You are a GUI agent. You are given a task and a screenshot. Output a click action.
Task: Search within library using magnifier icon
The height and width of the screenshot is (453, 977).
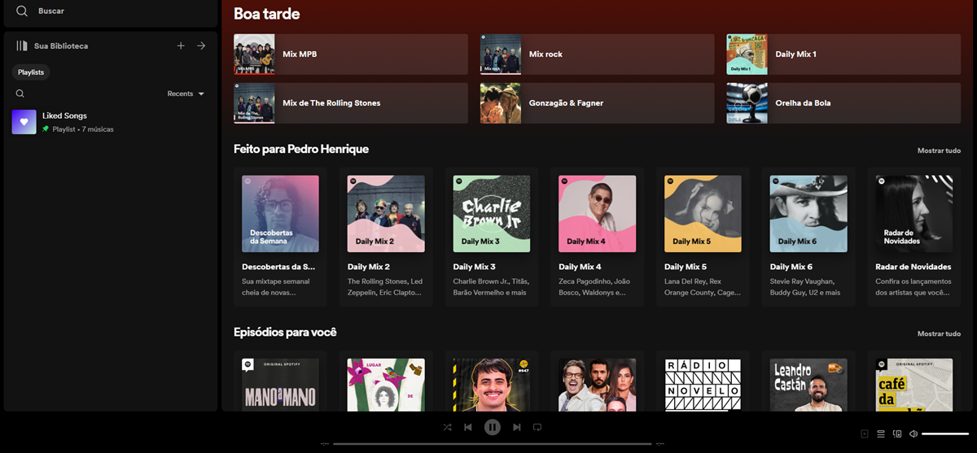pos(20,94)
